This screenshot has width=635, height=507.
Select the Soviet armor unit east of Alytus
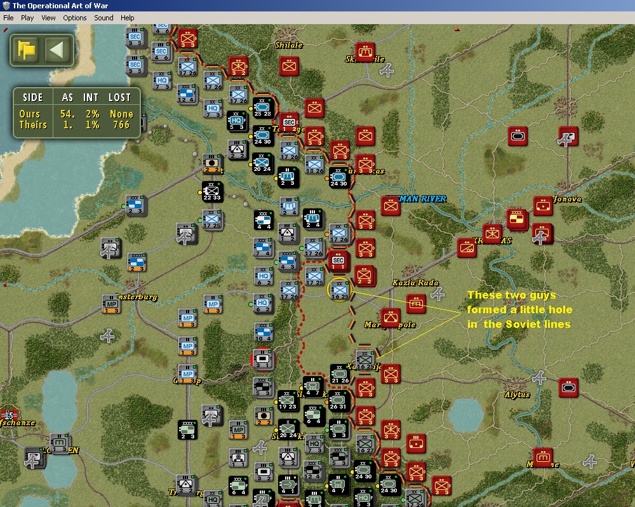coord(568,388)
